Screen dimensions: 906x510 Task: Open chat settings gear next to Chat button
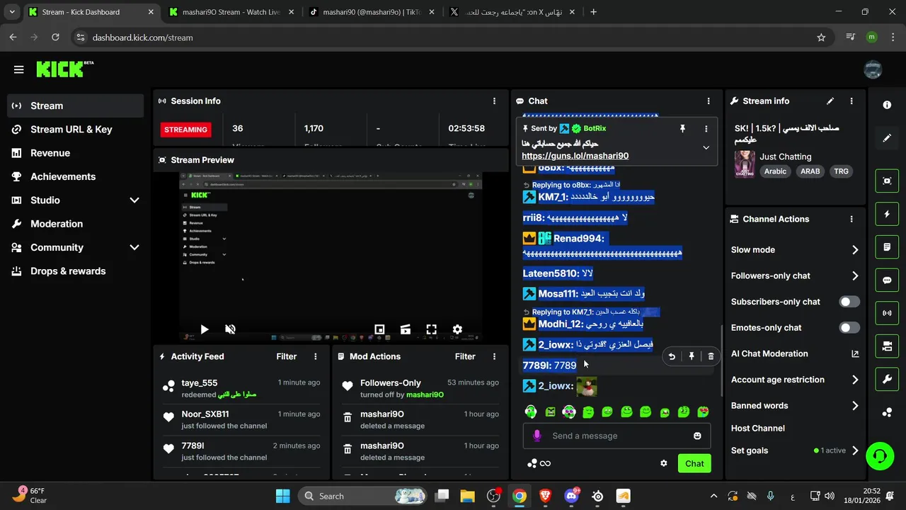click(x=664, y=463)
